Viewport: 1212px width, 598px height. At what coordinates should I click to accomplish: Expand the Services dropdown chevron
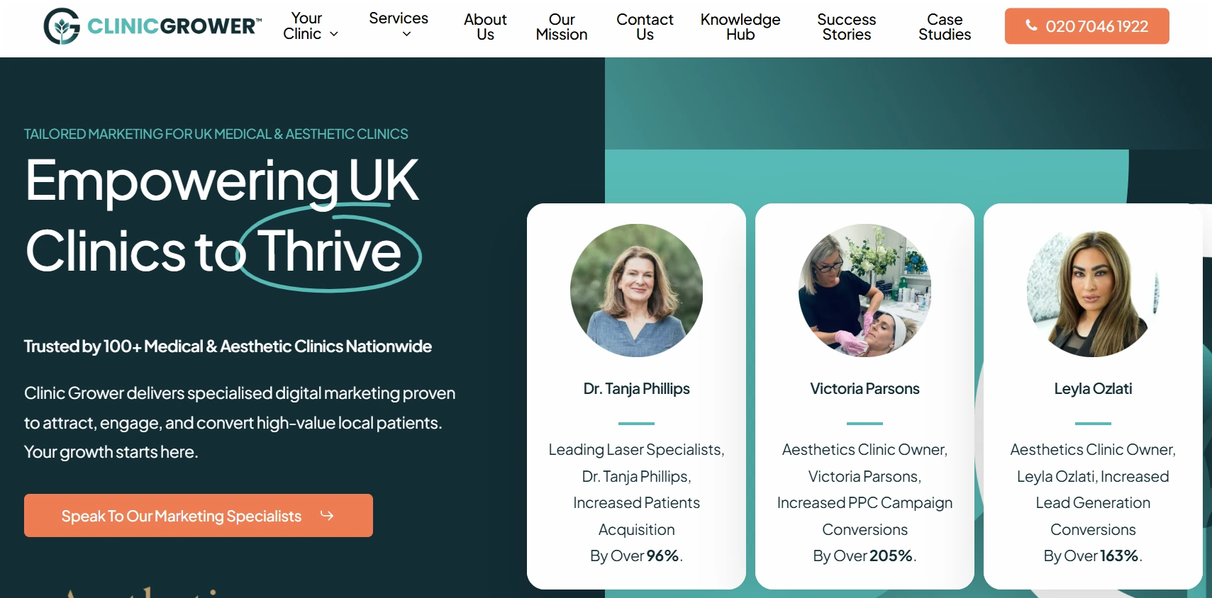coord(406,34)
